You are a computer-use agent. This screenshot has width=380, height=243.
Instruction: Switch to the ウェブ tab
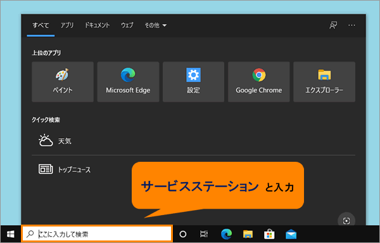pos(127,25)
